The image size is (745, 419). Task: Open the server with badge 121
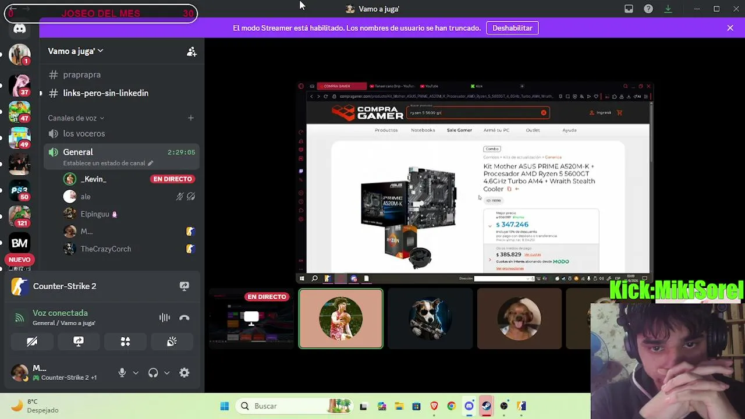20,216
